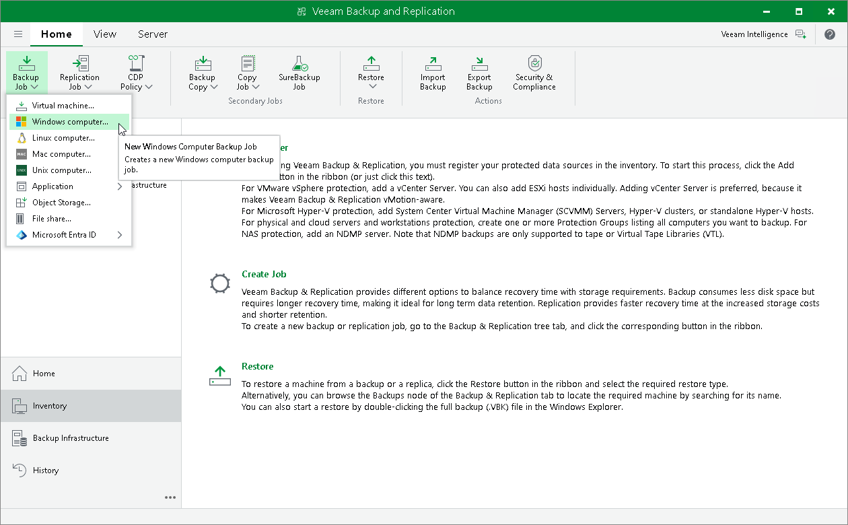Choose File share... from the menu
The height and width of the screenshot is (525, 848).
coord(69,219)
